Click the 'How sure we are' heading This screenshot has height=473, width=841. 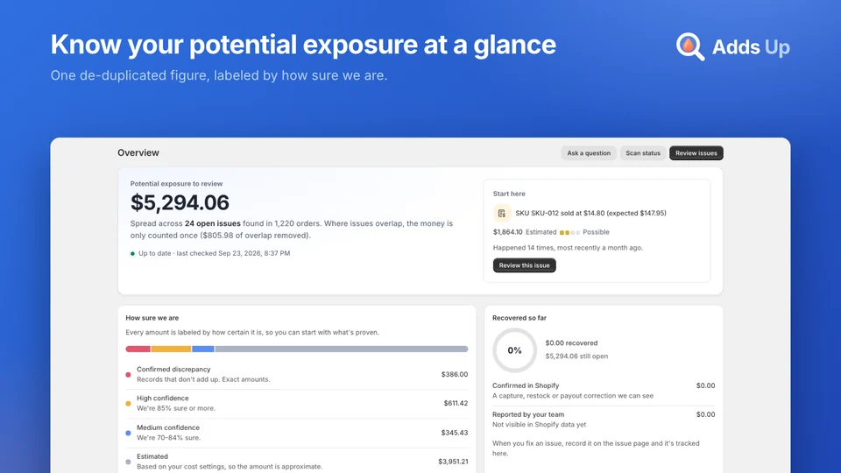click(x=152, y=318)
